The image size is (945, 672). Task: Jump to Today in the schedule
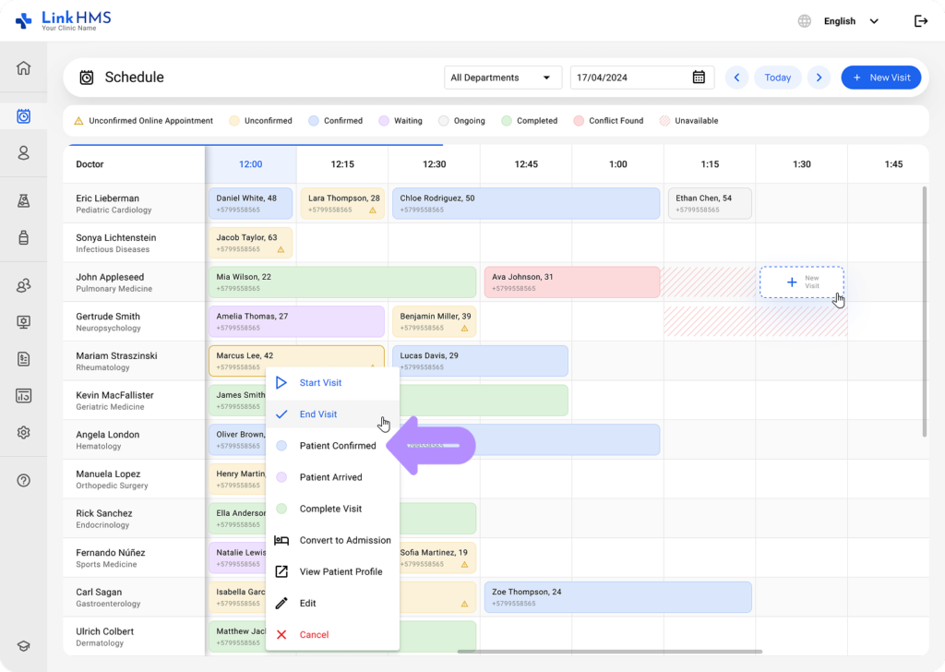(777, 78)
